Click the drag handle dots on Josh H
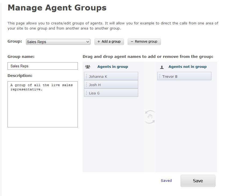 (x=87, y=84)
